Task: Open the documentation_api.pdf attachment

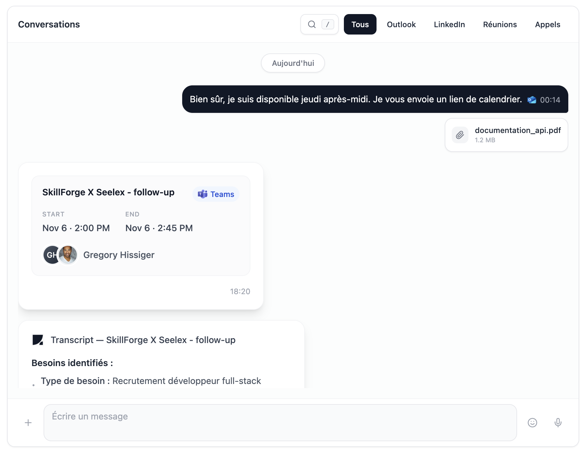Action: point(517,130)
